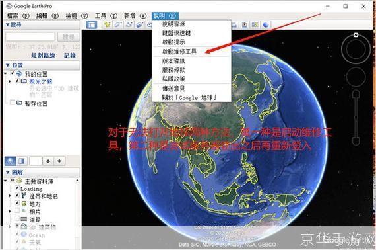
Task: Click the move joystick ring below compass
Action: click(356, 77)
